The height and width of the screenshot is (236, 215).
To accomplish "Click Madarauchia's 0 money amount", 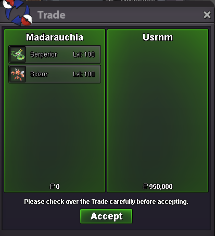I will [x=58, y=186].
